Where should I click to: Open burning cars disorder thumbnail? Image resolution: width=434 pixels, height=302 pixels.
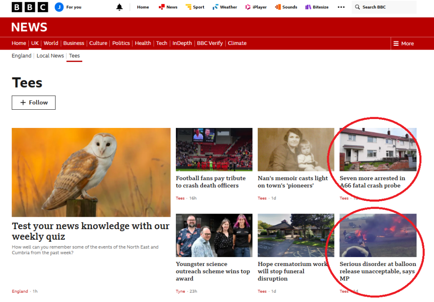point(378,236)
